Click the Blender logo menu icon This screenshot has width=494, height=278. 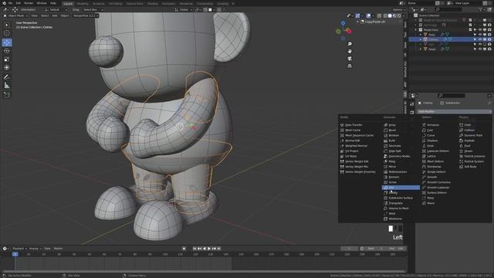coord(4,3)
